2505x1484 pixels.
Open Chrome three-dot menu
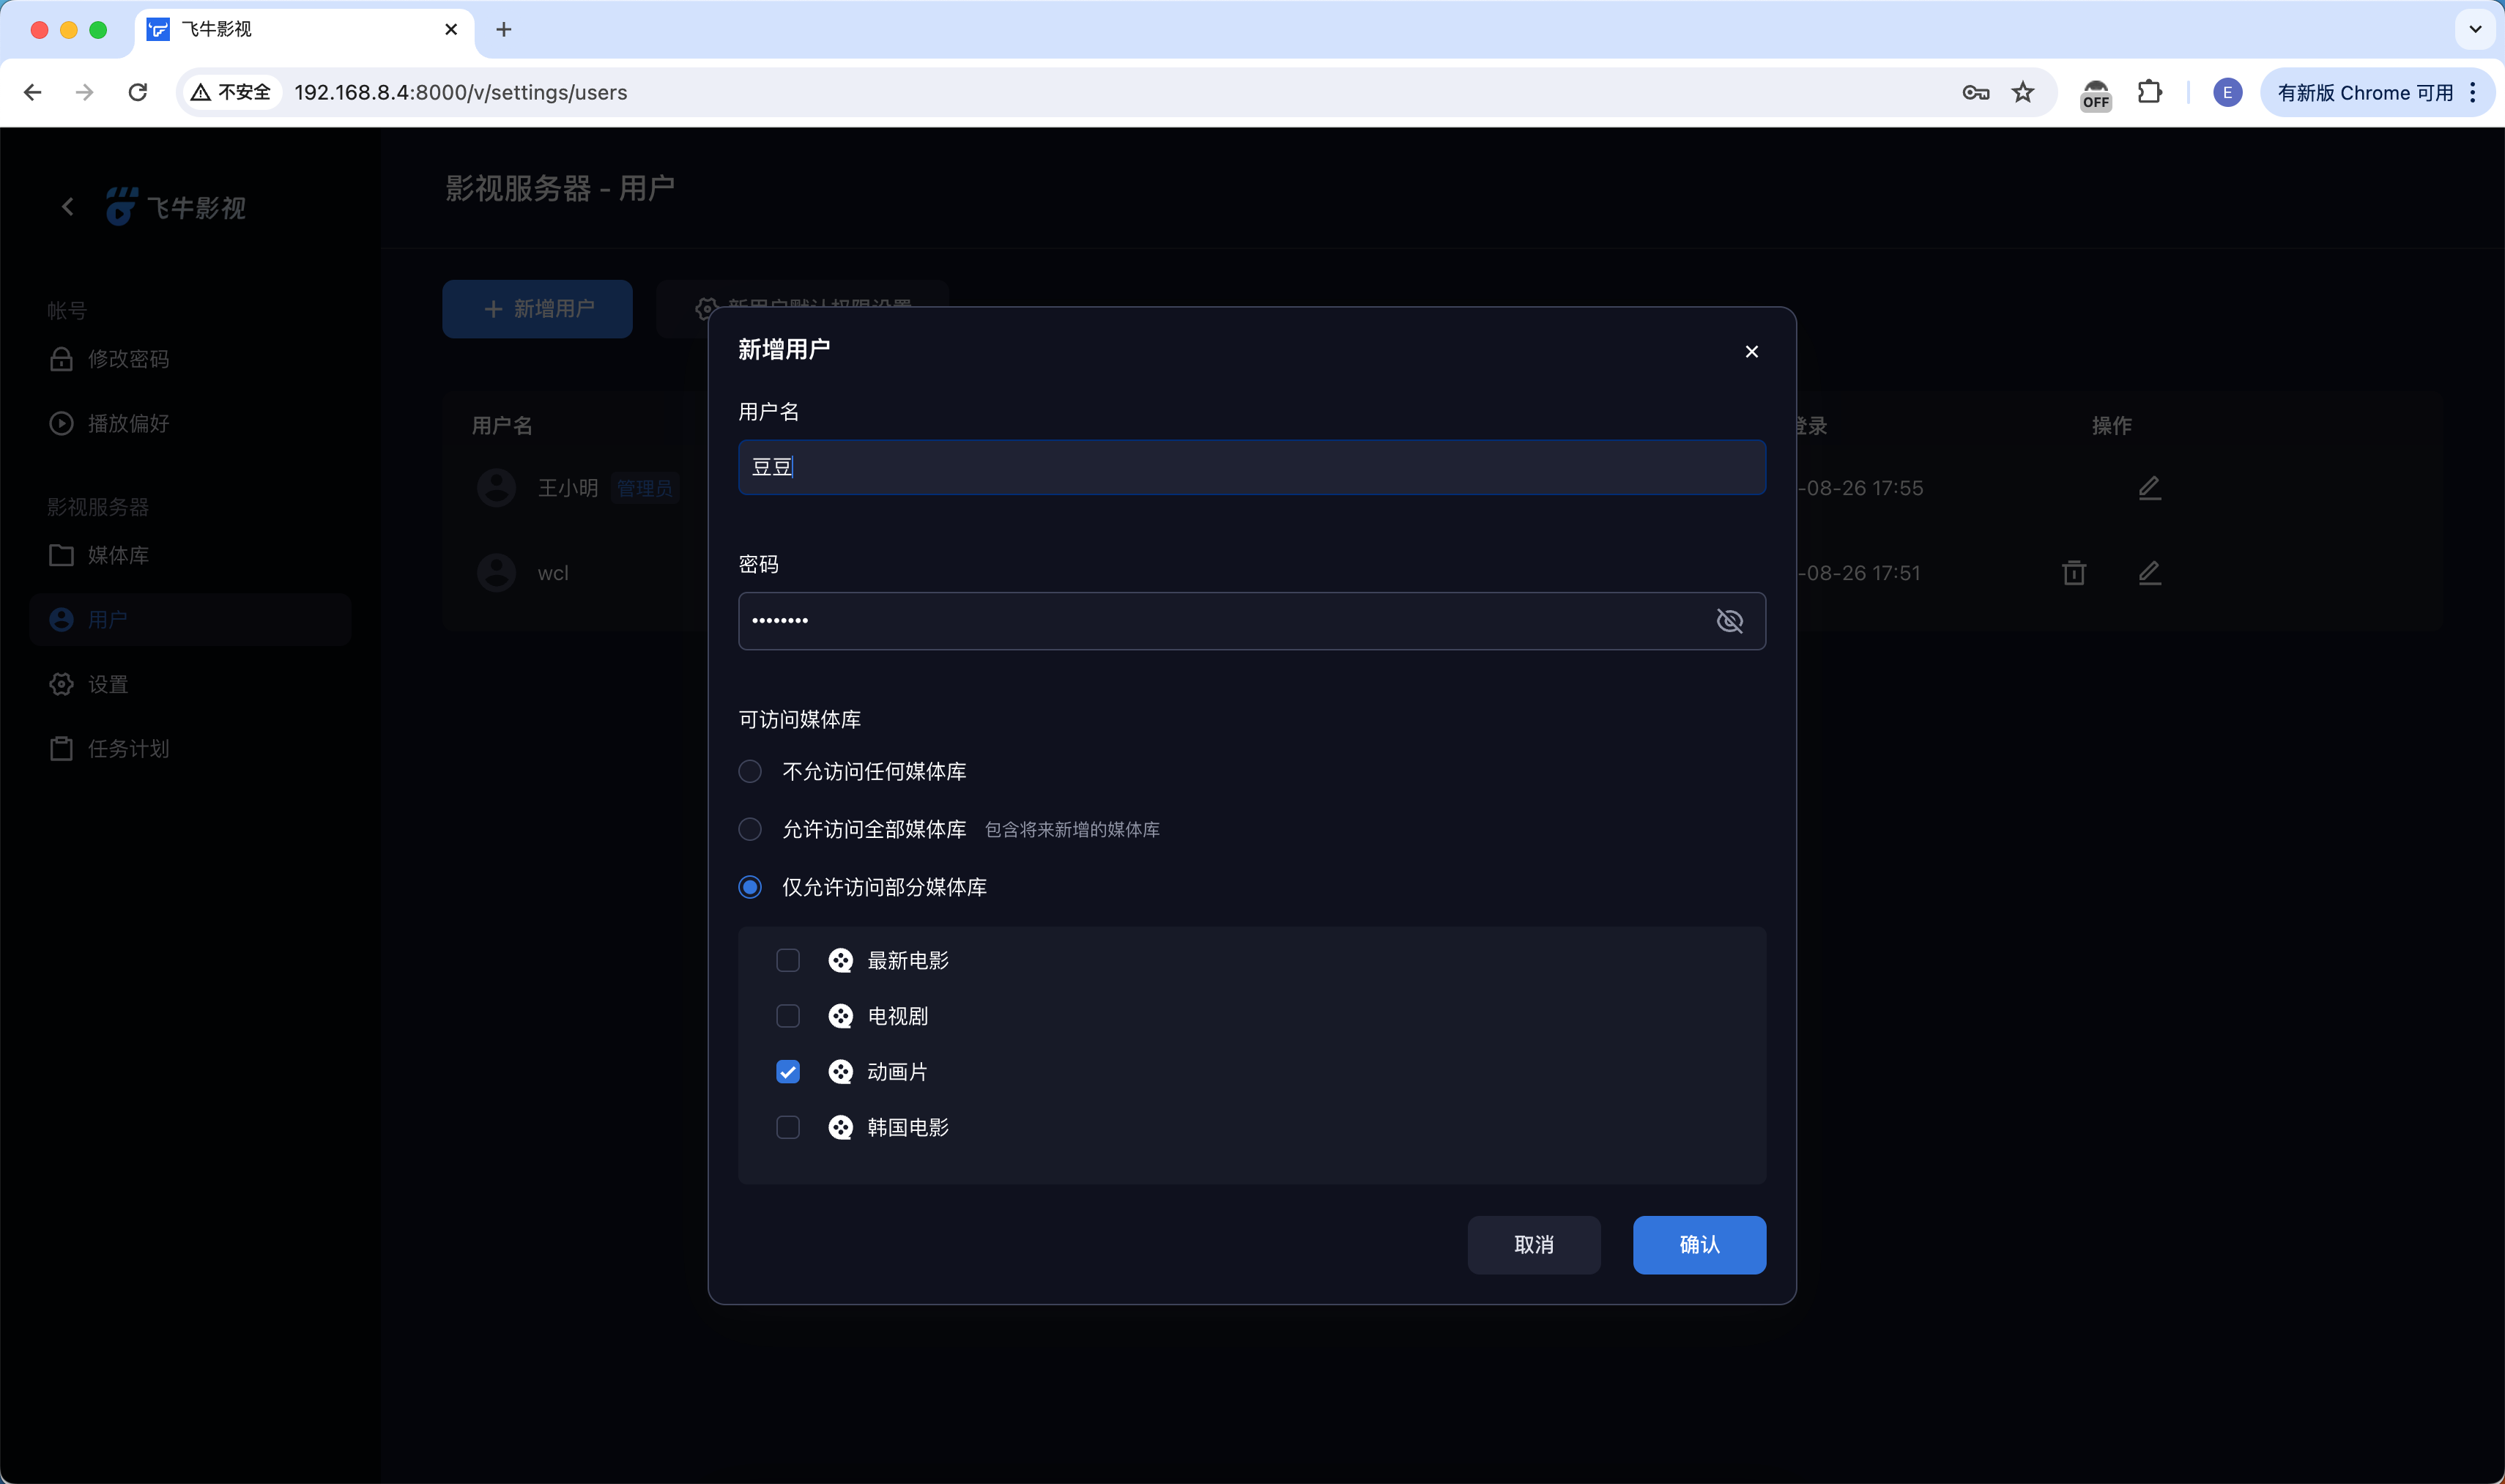(2473, 93)
